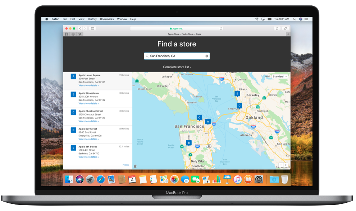Click map pin A for Union Square
This screenshot has width=356, height=211.
pos(208,121)
